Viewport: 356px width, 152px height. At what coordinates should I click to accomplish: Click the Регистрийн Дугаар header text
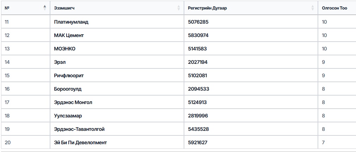pyautogui.click(x=207, y=8)
